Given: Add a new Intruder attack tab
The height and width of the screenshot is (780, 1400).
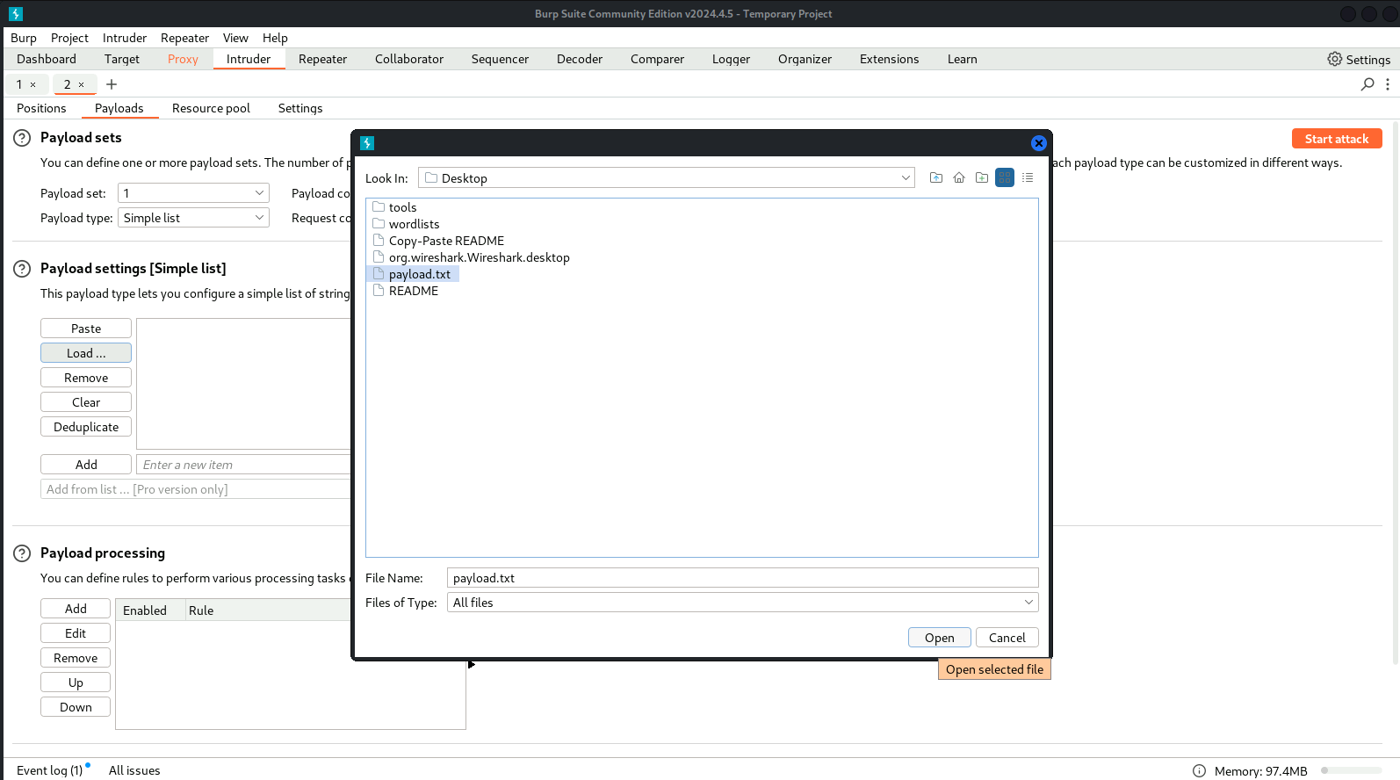Looking at the screenshot, I should coord(112,84).
